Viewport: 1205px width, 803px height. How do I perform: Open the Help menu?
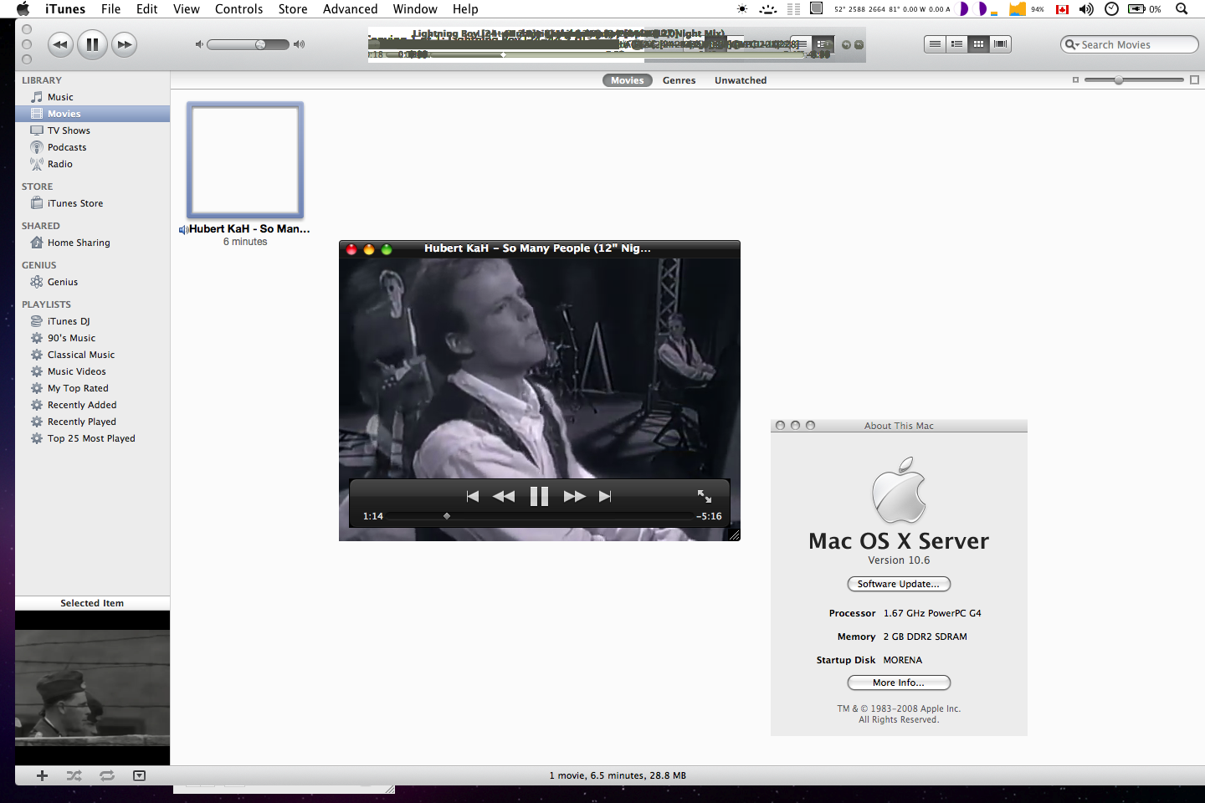pyautogui.click(x=465, y=9)
